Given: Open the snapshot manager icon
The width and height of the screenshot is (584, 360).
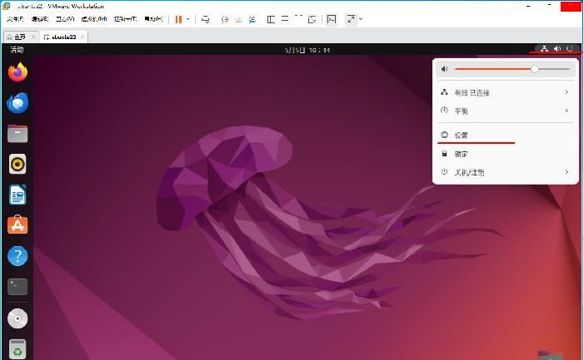Looking at the screenshot, I should pyautogui.click(x=252, y=19).
